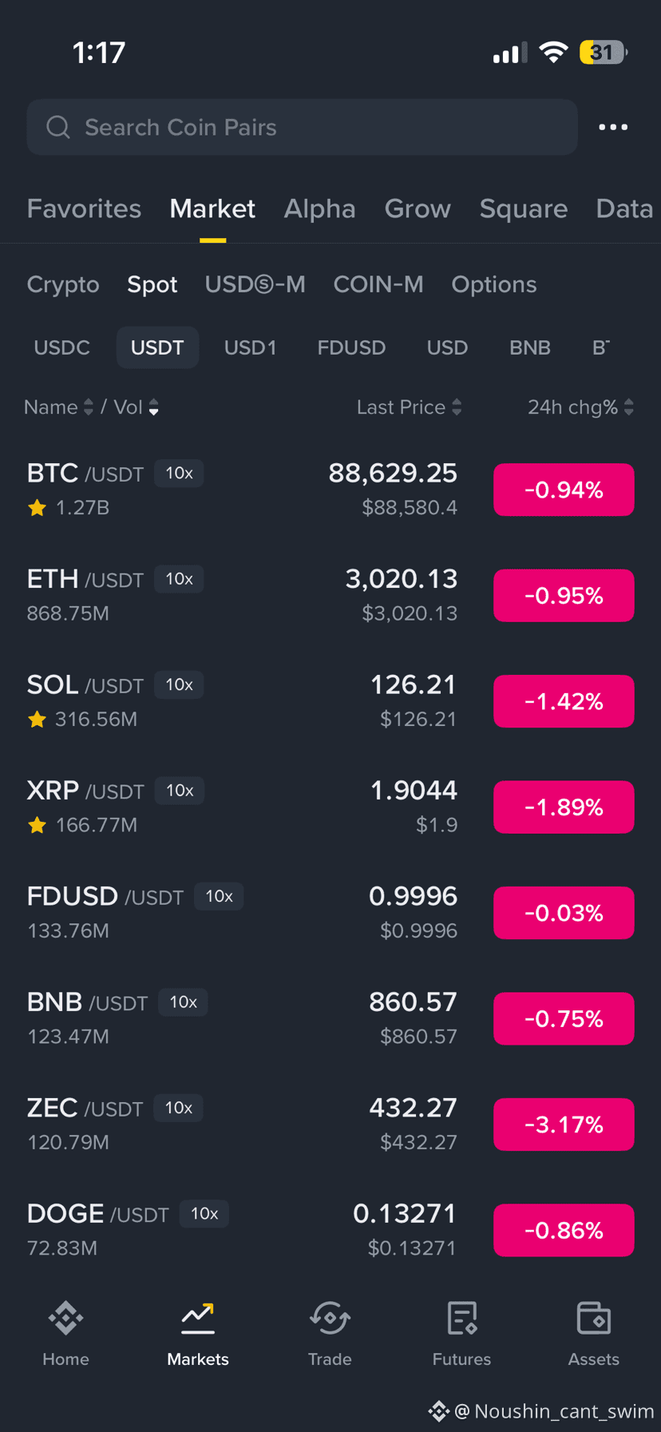Tap the Trade icon in bottom bar
Screen dimensions: 661x1432
tap(330, 1318)
